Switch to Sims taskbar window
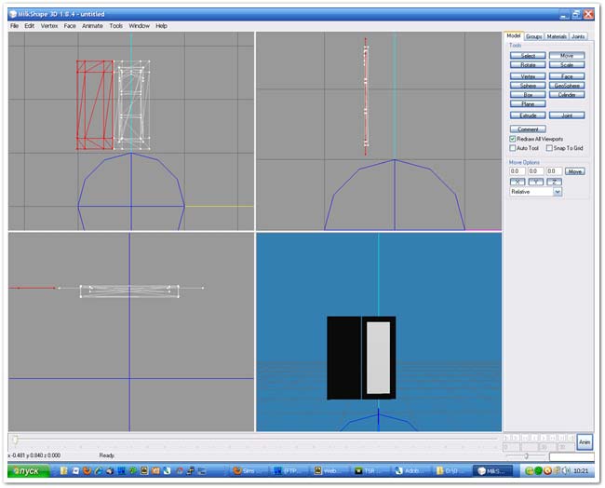Viewport: 605px width, 488px height. click(247, 471)
